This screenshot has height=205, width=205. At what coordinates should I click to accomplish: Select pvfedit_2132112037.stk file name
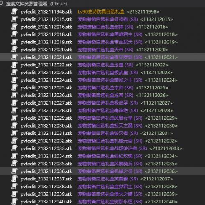(46, 179)
